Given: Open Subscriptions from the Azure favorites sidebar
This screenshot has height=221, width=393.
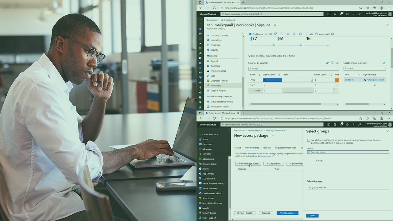Looking at the screenshot, I should (208, 198).
